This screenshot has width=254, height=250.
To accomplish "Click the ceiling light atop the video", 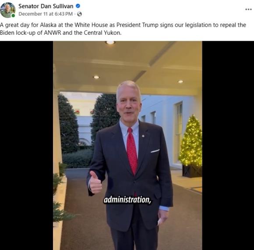I will click(x=110, y=43).
